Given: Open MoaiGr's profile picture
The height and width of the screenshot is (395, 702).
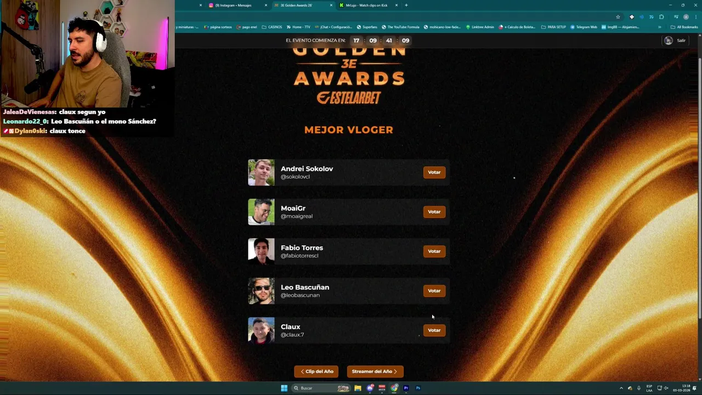Looking at the screenshot, I should click(x=261, y=212).
